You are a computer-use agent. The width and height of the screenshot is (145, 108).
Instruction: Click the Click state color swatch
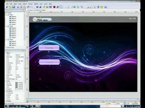click(x=17, y=87)
